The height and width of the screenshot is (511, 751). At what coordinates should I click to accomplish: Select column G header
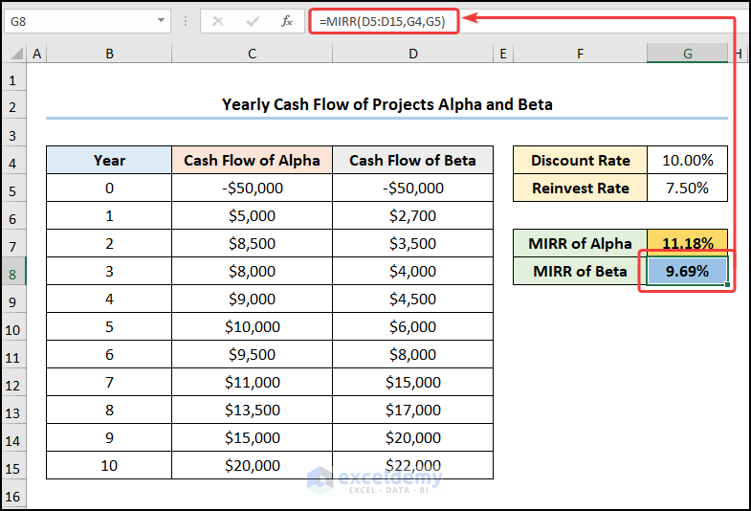(687, 55)
